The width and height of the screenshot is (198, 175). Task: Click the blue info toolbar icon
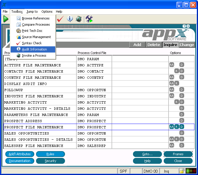click(x=70, y=19)
